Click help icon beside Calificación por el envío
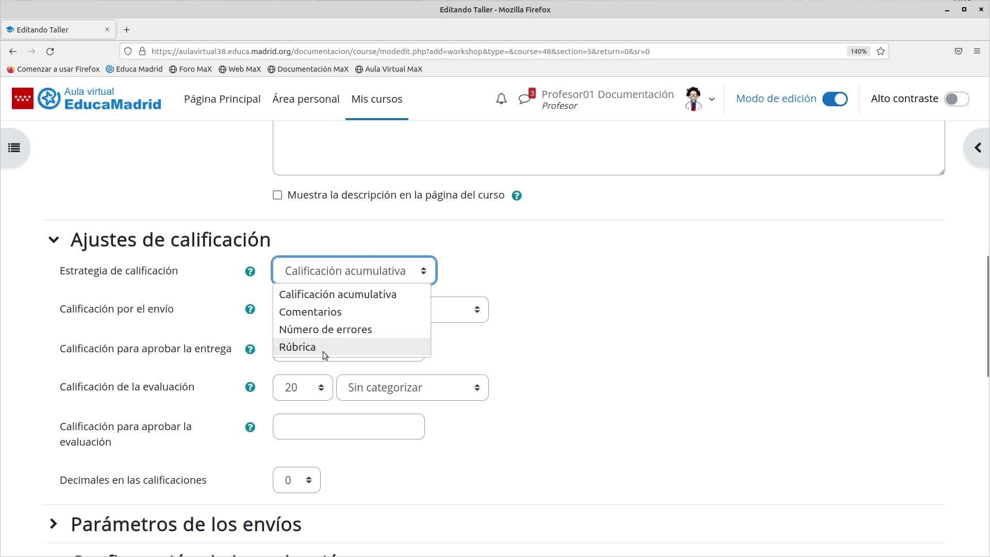 (x=250, y=309)
